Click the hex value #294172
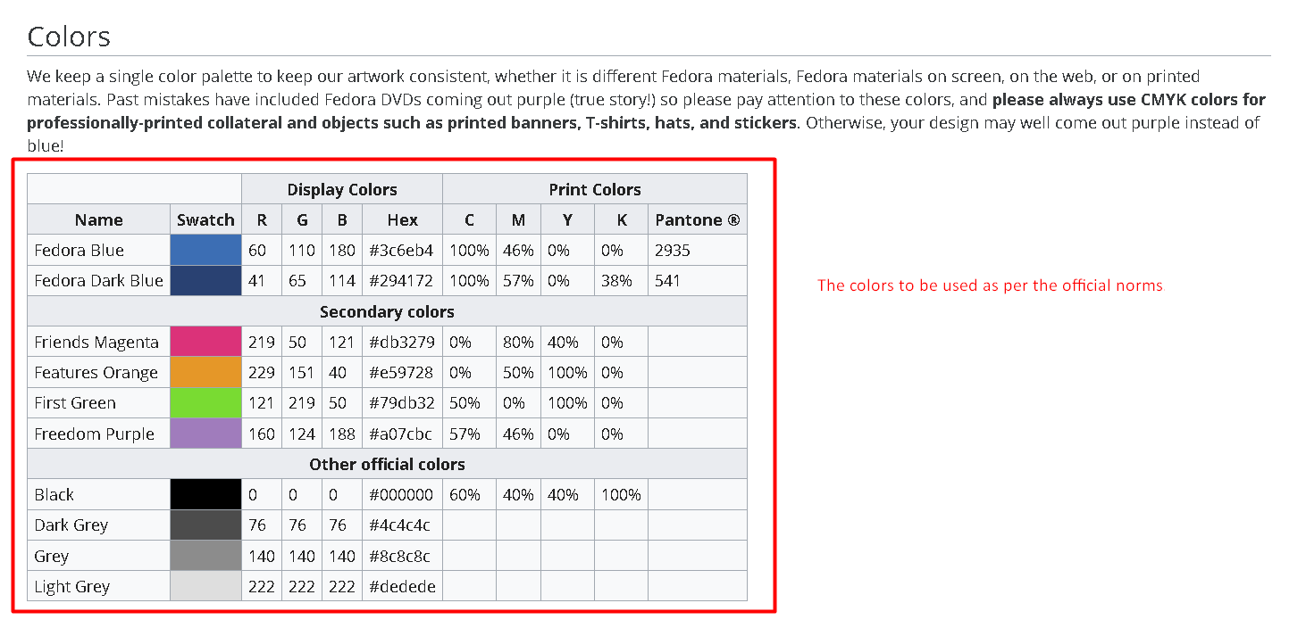Image resolution: width=1306 pixels, height=628 pixels. tap(402, 280)
